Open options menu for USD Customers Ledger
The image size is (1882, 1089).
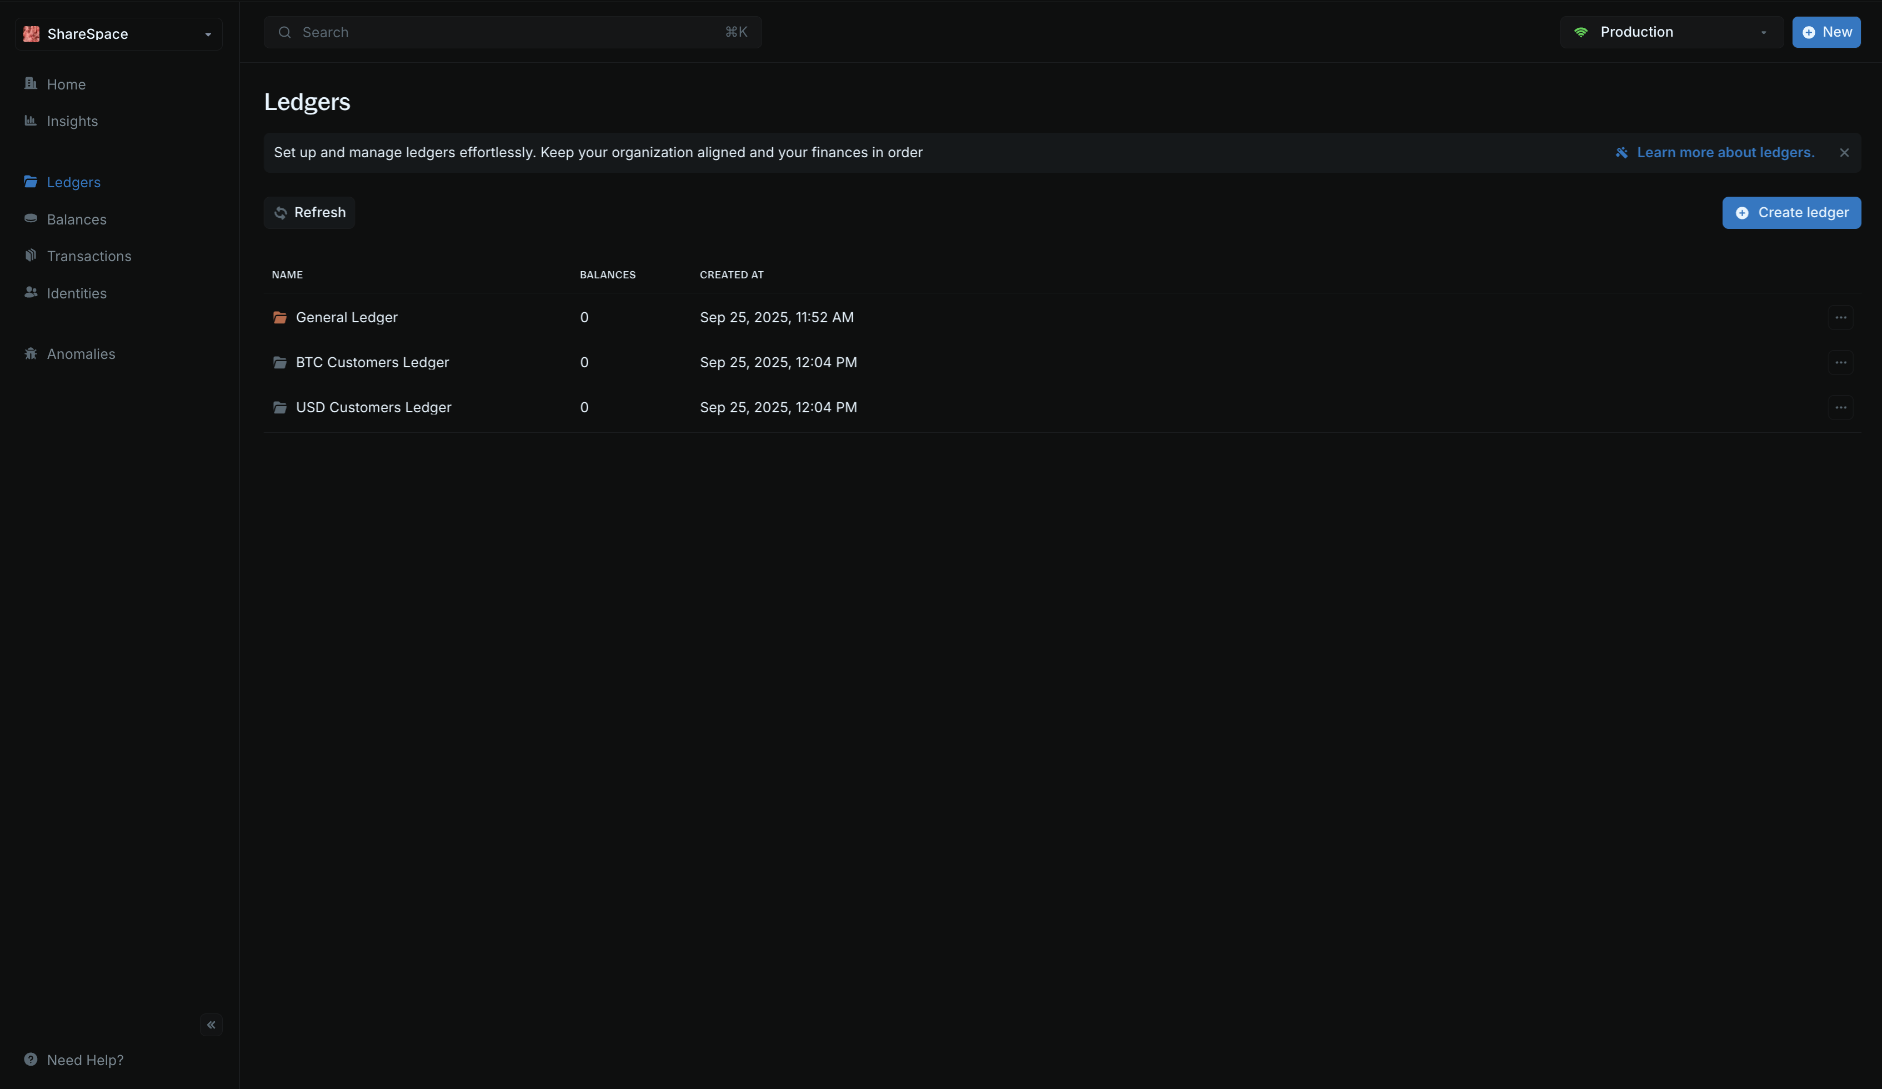point(1840,407)
